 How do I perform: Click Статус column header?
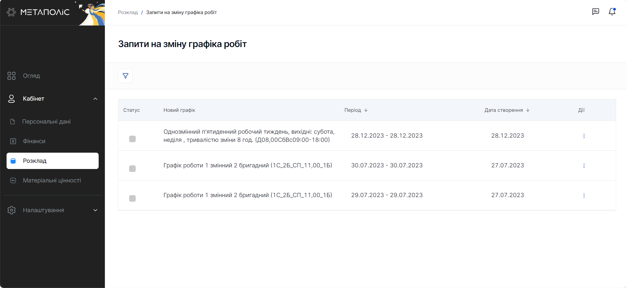(131, 110)
